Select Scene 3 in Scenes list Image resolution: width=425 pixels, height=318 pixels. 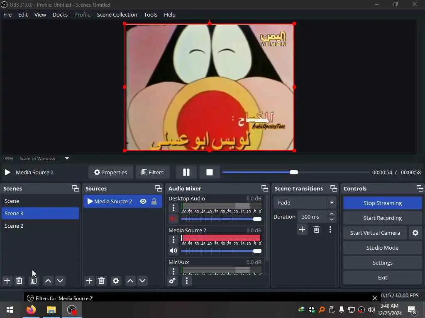[40, 213]
